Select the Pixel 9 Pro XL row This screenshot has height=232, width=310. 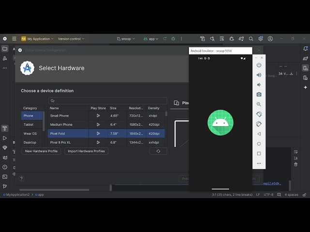point(107,142)
